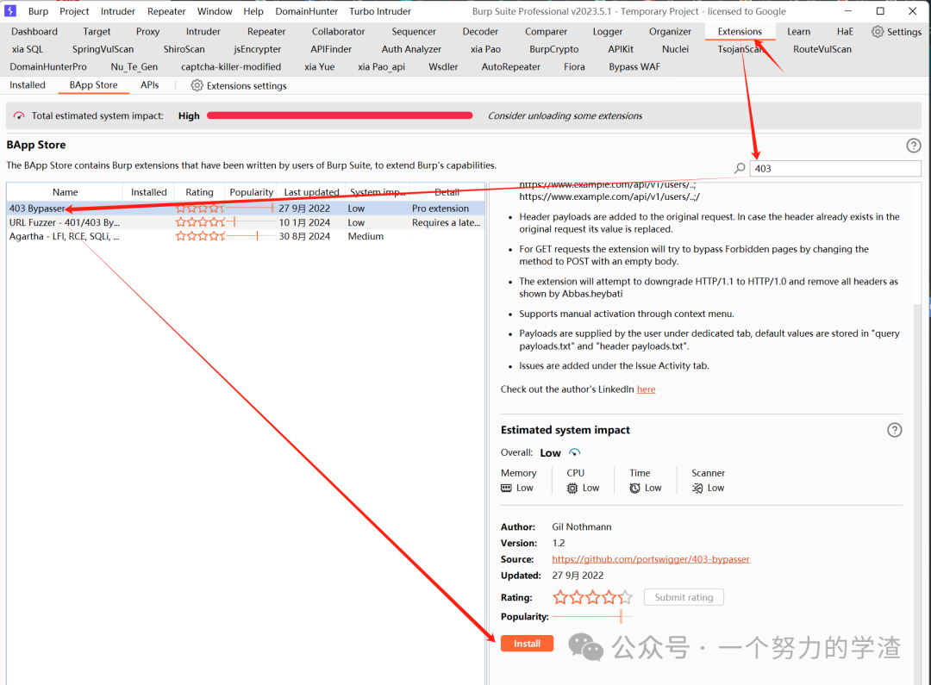Open the Turbo Intruder menu
The height and width of the screenshot is (685, 931).
[x=380, y=11]
